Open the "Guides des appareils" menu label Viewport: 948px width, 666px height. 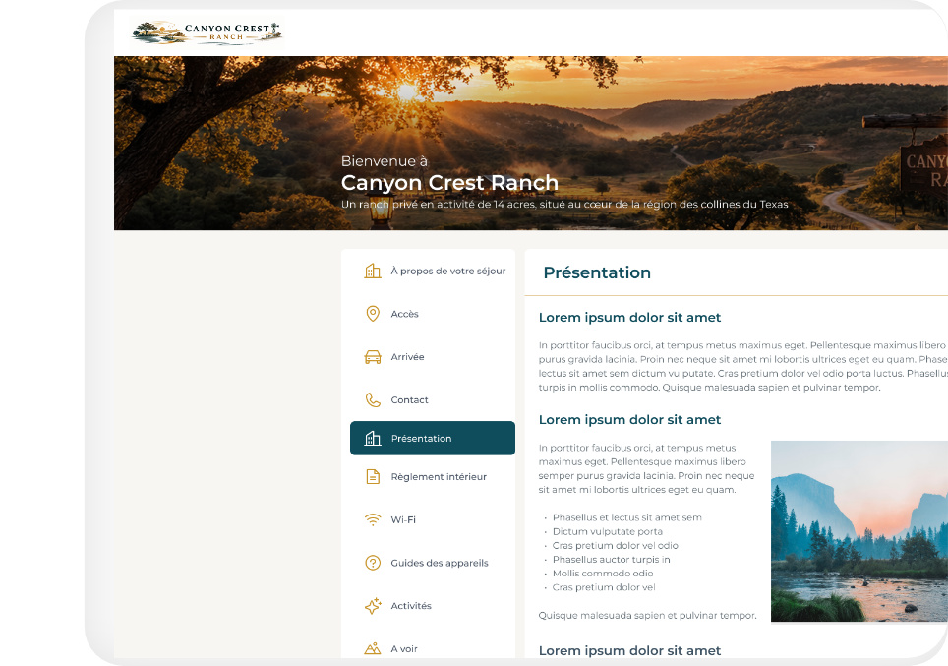click(x=440, y=563)
